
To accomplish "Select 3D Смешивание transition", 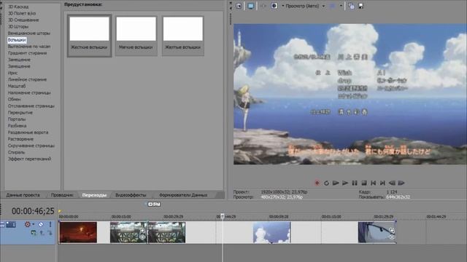I will click(x=23, y=20).
